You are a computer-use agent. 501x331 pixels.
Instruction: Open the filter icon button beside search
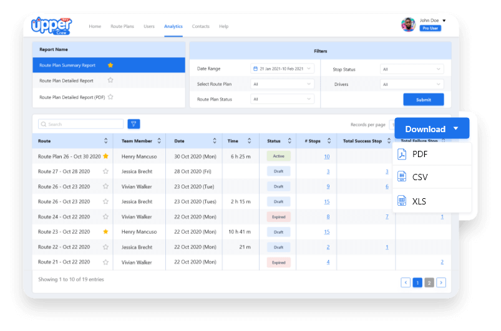click(134, 124)
